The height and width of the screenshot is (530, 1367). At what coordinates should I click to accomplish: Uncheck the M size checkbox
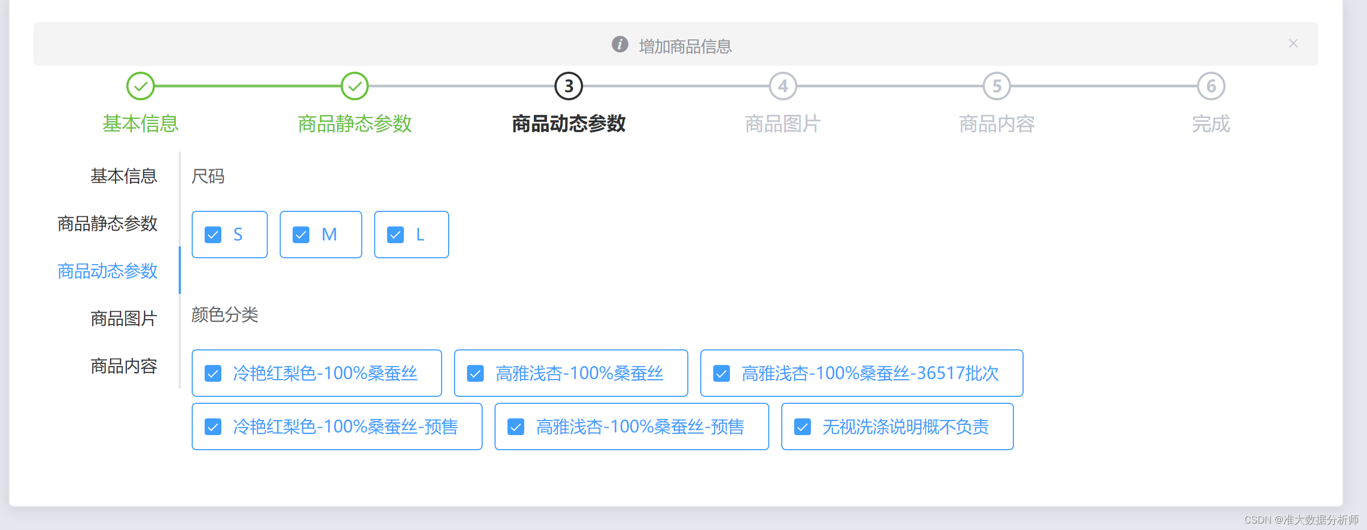coord(301,235)
